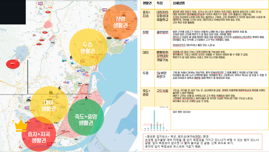Click the elderly walker icon at 대이 circle's edge
The image size is (269, 152).
pyautogui.click(x=60, y=89)
